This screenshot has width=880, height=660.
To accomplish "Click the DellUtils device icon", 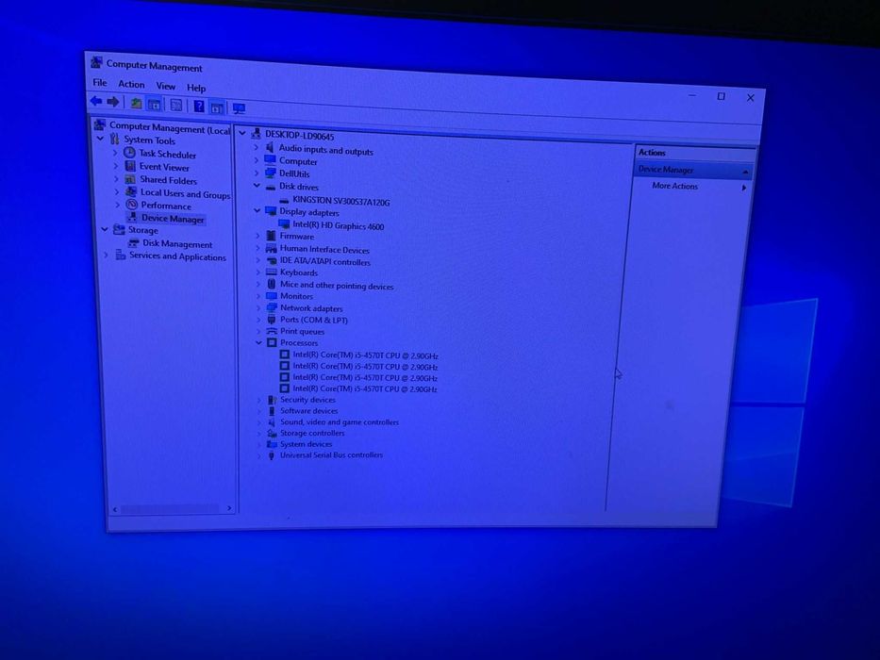I will coord(271,173).
